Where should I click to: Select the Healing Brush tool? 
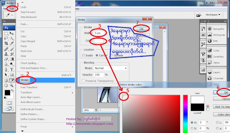pos(6,49)
